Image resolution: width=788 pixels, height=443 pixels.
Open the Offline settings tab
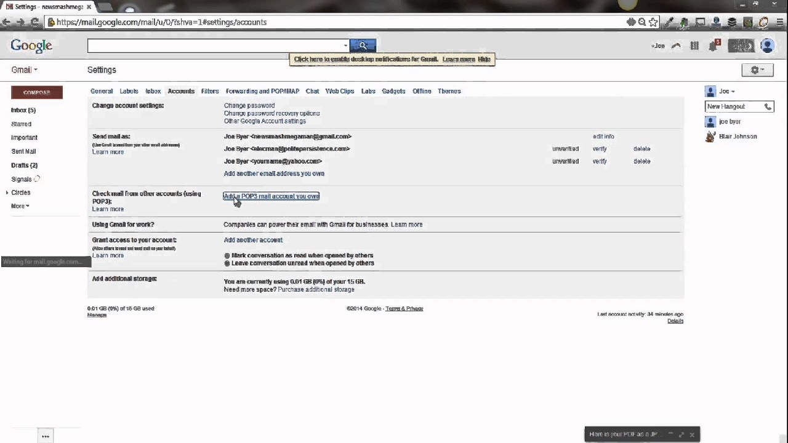[x=422, y=91]
